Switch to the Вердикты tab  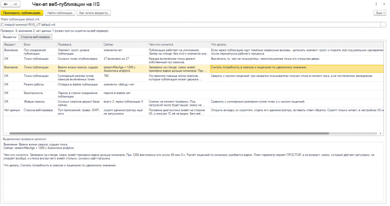(x=10, y=37)
